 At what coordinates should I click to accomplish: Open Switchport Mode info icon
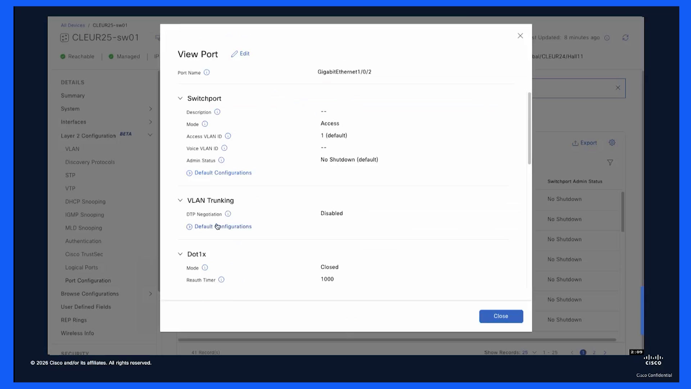(x=205, y=124)
